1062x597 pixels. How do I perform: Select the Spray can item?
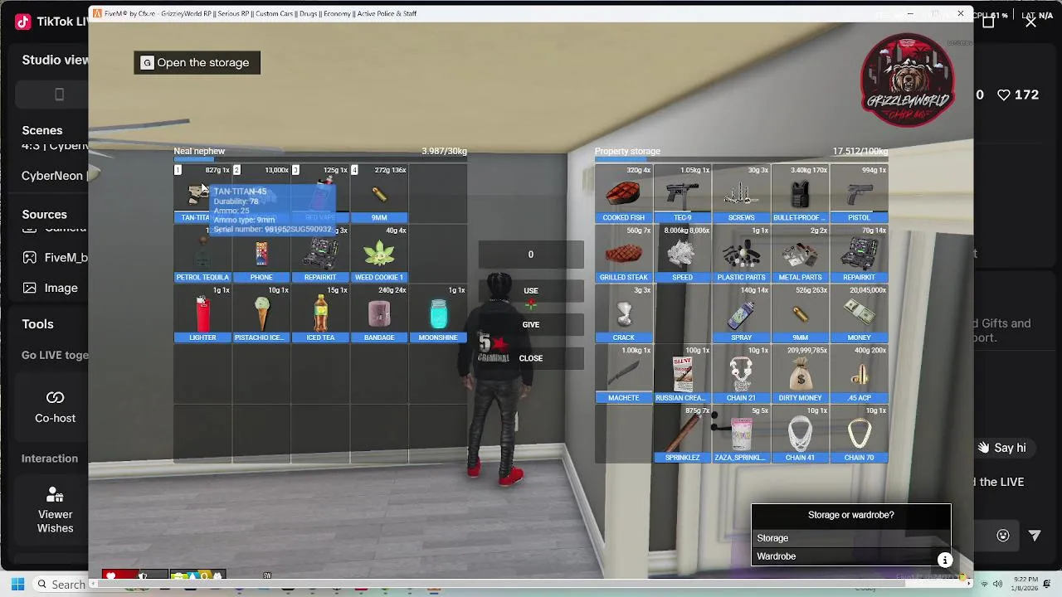(741, 314)
